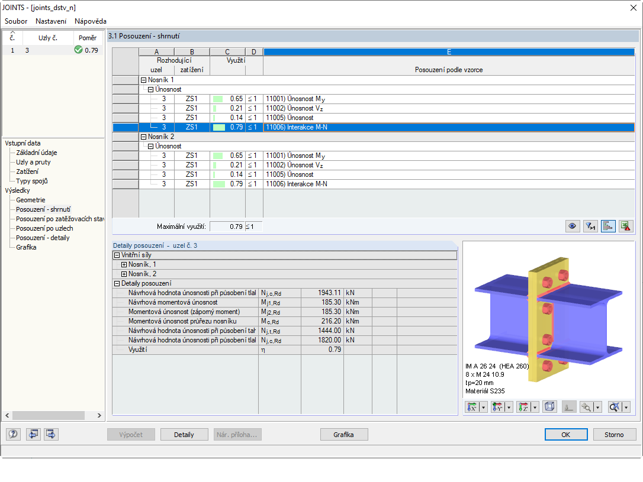Select Základní údaje in navigator
643x482 pixels.
(37, 153)
